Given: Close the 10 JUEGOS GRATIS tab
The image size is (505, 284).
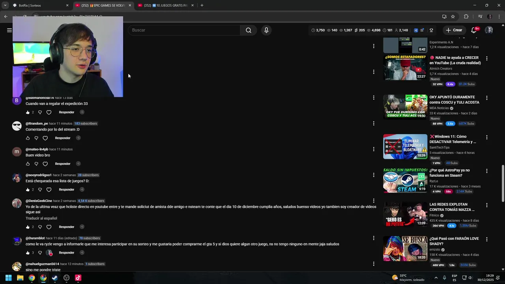Looking at the screenshot, I should point(193,6).
